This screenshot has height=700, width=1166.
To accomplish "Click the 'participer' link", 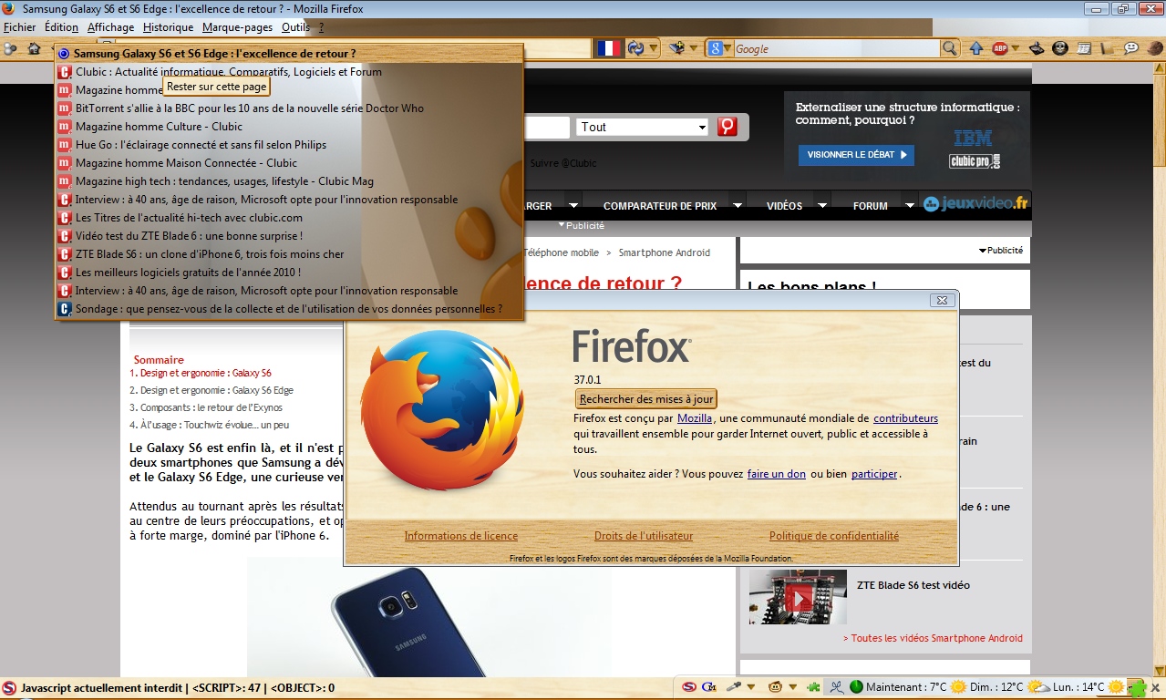I will tap(874, 474).
